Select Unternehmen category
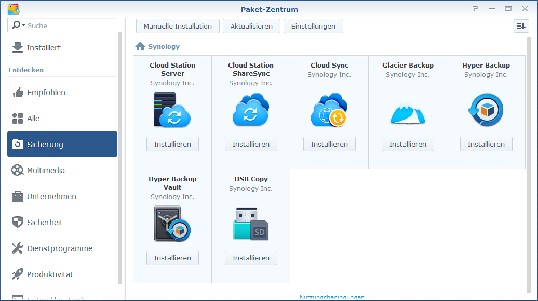This screenshot has height=301, width=538. click(62, 197)
